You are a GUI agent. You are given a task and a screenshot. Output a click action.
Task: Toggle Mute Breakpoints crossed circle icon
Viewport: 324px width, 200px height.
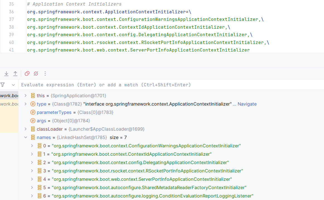click(36, 74)
